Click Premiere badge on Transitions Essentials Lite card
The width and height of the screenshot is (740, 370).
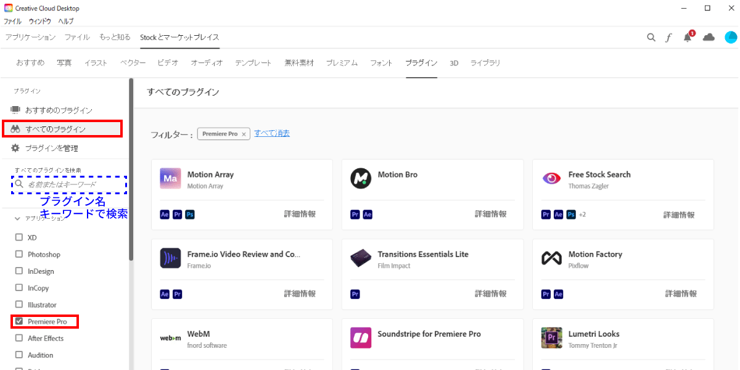[355, 294]
